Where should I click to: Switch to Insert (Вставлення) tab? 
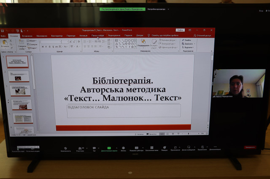pyautogui.click(x=27, y=36)
